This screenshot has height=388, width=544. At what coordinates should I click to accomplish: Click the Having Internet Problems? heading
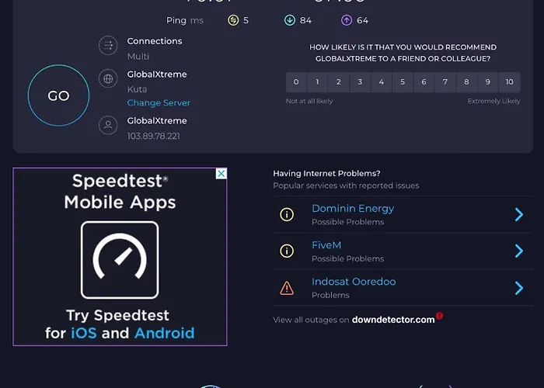pyautogui.click(x=326, y=174)
